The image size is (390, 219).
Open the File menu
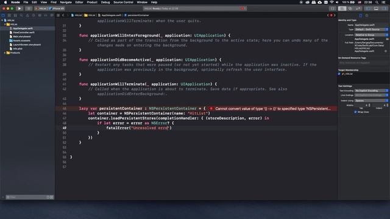click(x=26, y=2)
